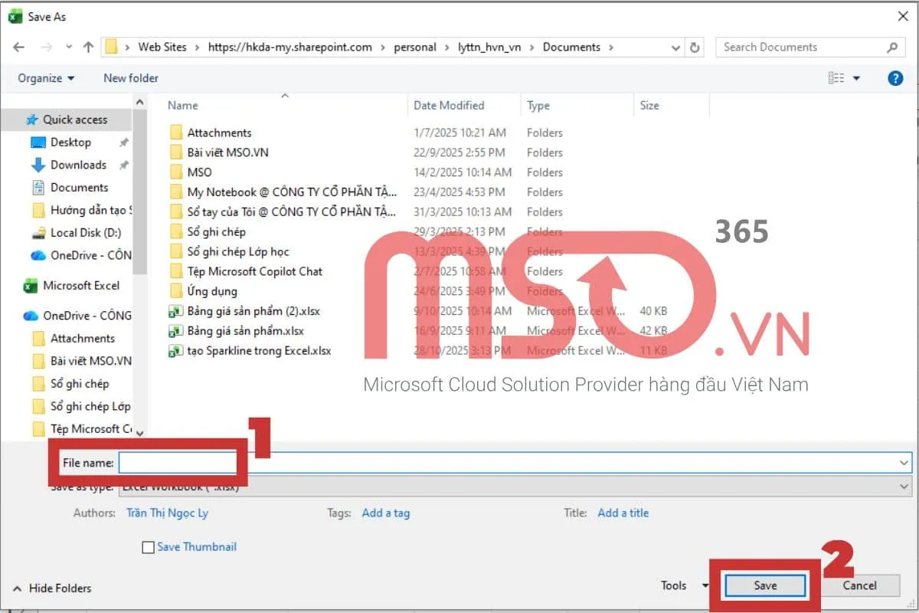919x613 pixels.
Task: Open the Bảng giá sản phẩm.xlsx file
Action: pyautogui.click(x=245, y=331)
